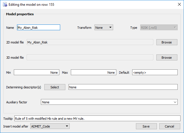Browse for the 3D model file
Image resolution: width=184 pixels, height=133 pixels.
(x=167, y=58)
